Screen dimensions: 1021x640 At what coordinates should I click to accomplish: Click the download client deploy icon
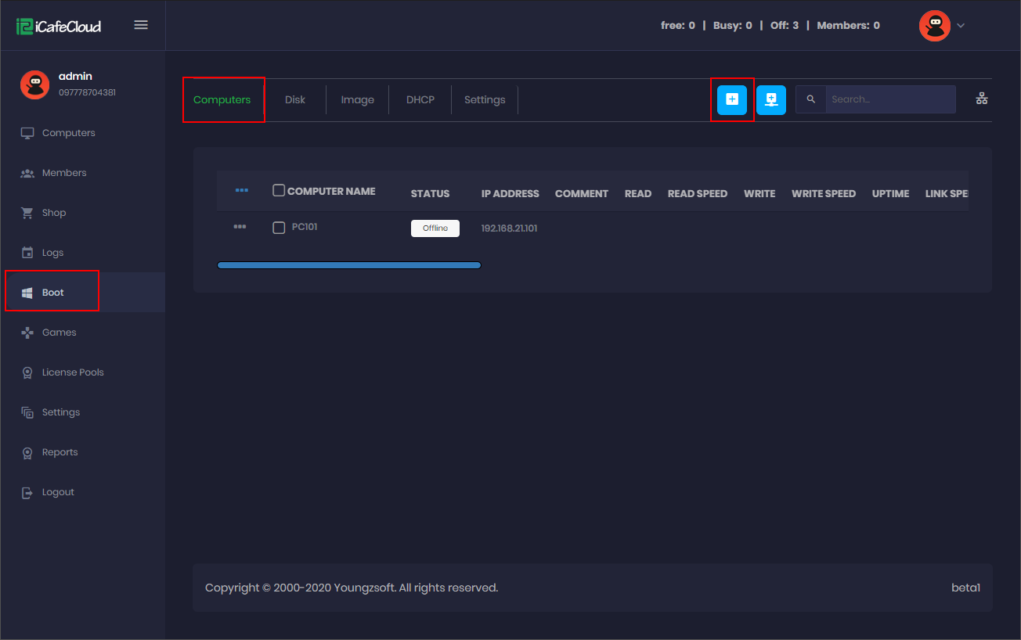[771, 99]
